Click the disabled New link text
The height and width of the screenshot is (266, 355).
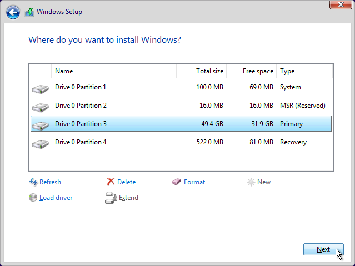coord(264,182)
